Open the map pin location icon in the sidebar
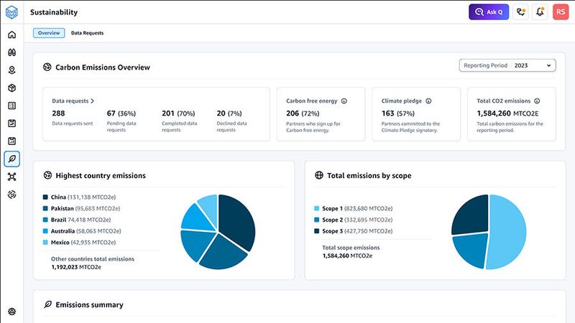 tap(11, 70)
